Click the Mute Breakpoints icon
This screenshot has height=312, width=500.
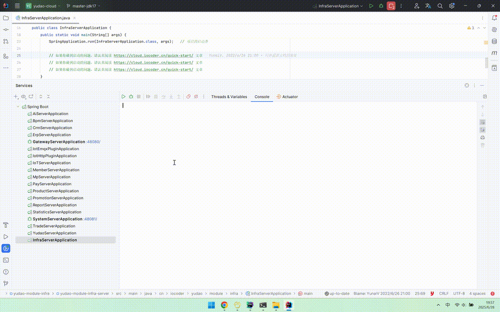tap(196, 97)
